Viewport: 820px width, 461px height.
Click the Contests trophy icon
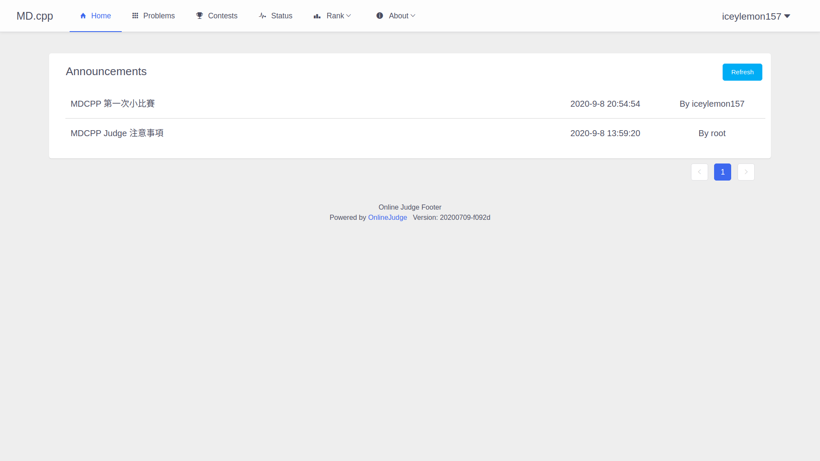[199, 16]
